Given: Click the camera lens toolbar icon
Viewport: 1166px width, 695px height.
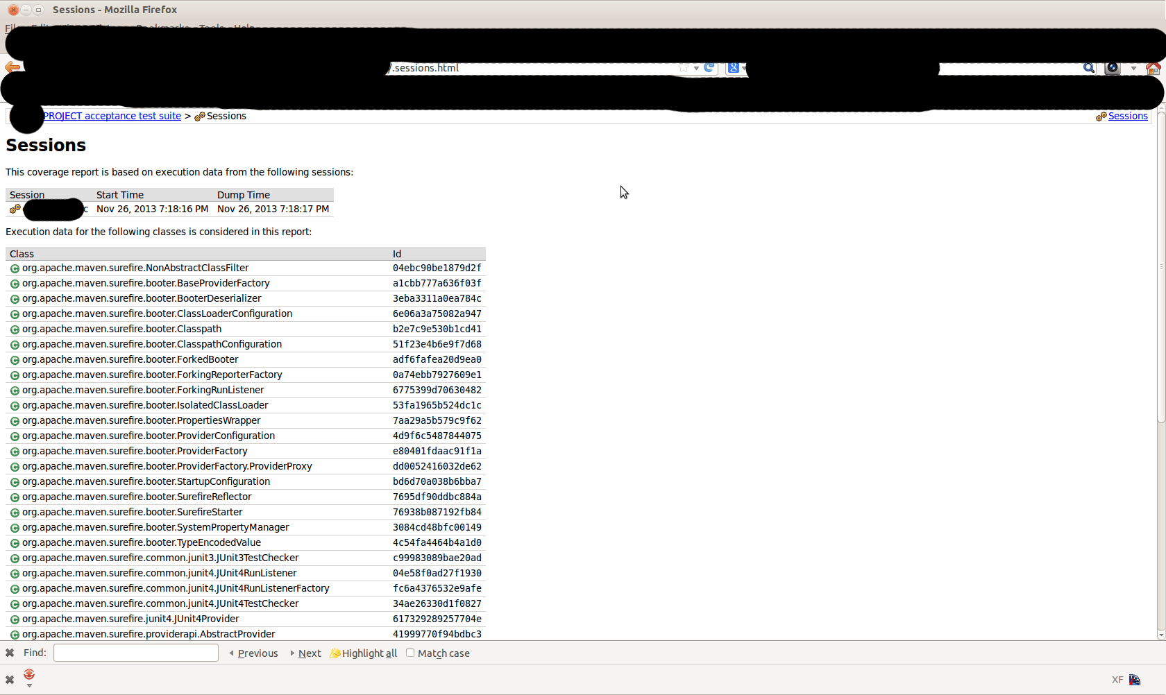Looking at the screenshot, I should (x=1113, y=67).
